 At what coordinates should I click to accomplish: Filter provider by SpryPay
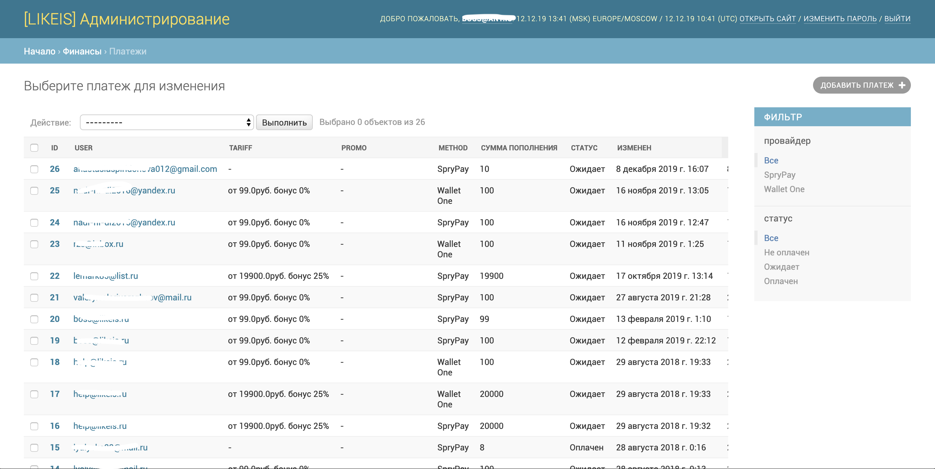(779, 175)
